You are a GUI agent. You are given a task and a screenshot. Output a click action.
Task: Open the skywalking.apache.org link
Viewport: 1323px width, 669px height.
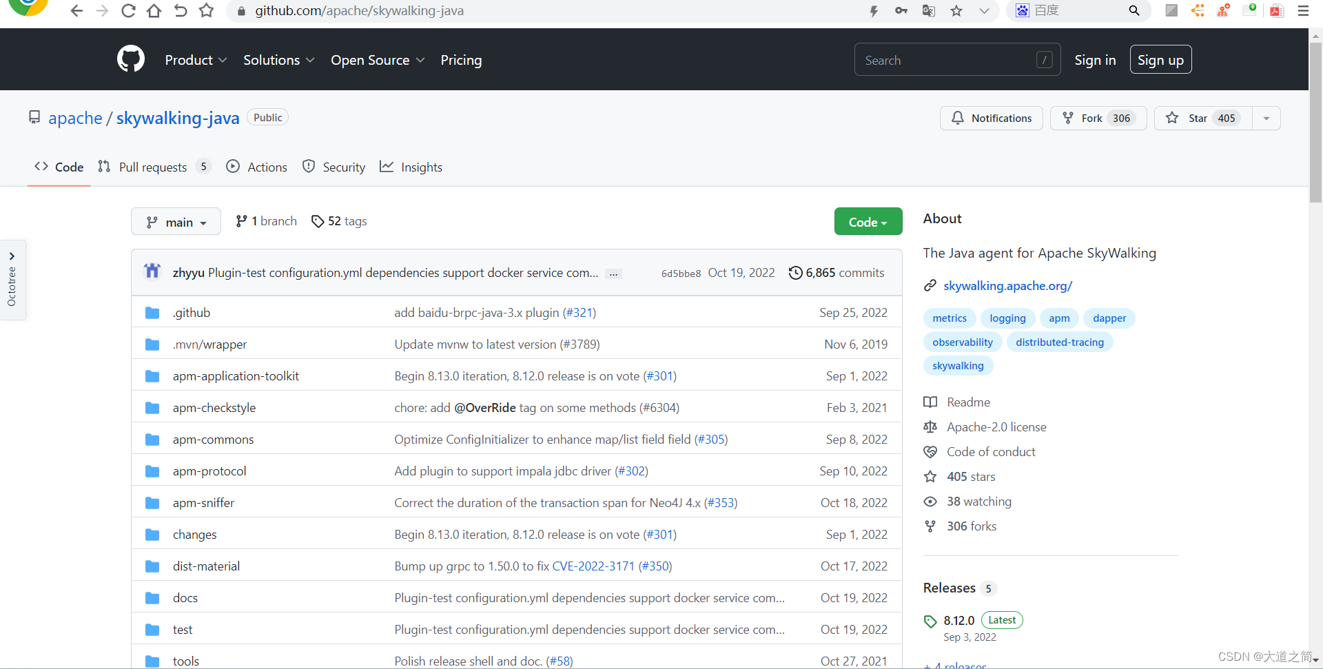1007,286
